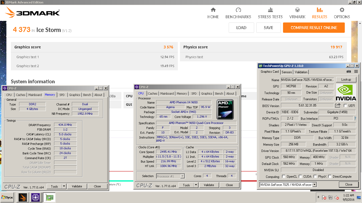
Task: Open SPD tab in CPU-Z Memory window
Action: click(x=62, y=95)
